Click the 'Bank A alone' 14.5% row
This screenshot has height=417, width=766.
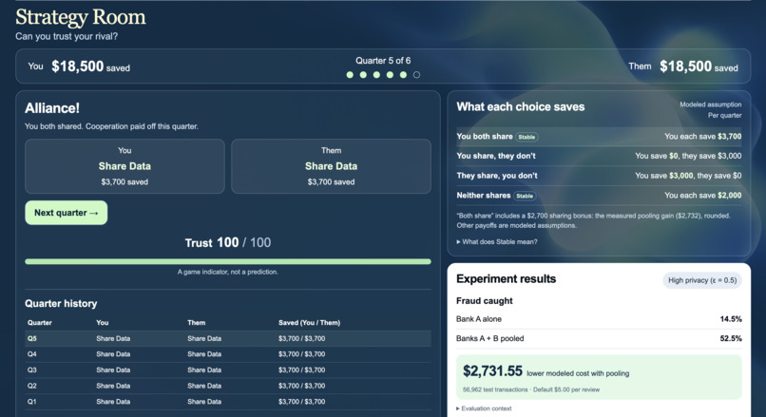coord(599,319)
